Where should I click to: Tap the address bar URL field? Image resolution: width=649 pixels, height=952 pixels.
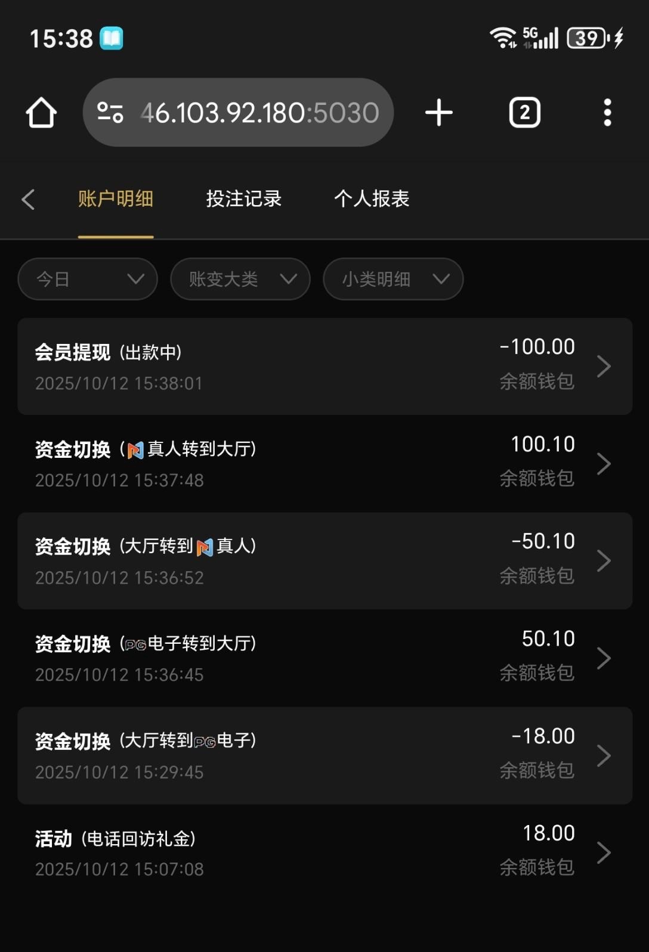click(x=259, y=113)
